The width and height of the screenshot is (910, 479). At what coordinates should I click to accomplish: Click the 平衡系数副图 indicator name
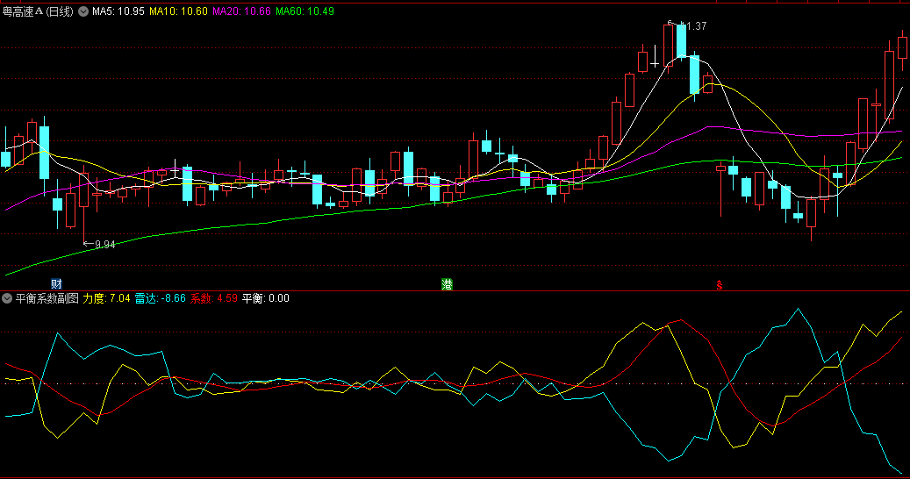(x=47, y=298)
